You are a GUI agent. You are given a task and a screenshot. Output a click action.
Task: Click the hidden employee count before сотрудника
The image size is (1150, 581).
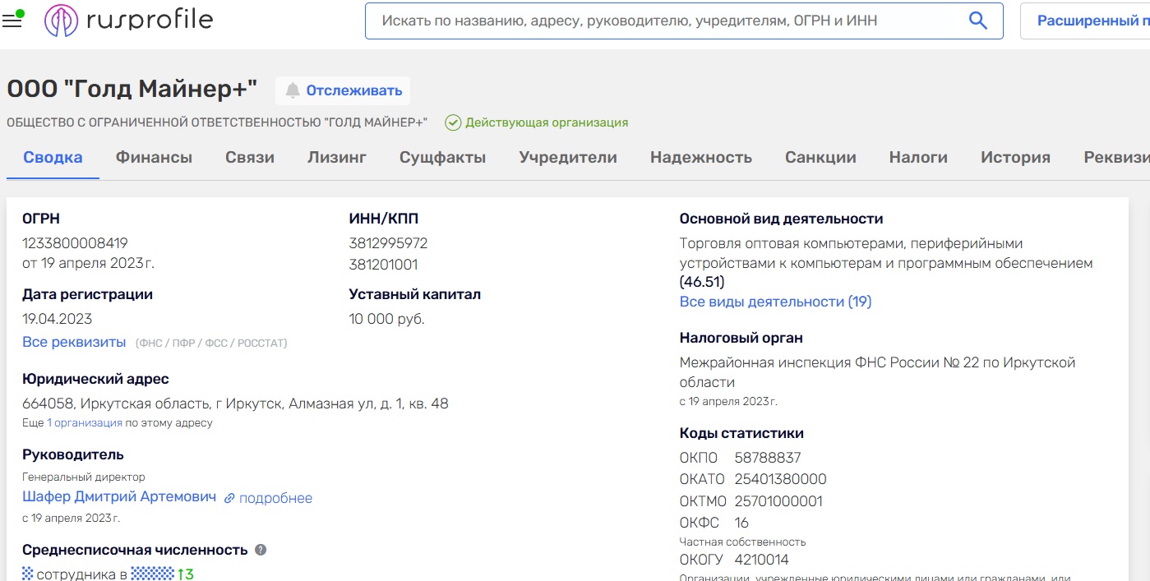pyautogui.click(x=27, y=574)
